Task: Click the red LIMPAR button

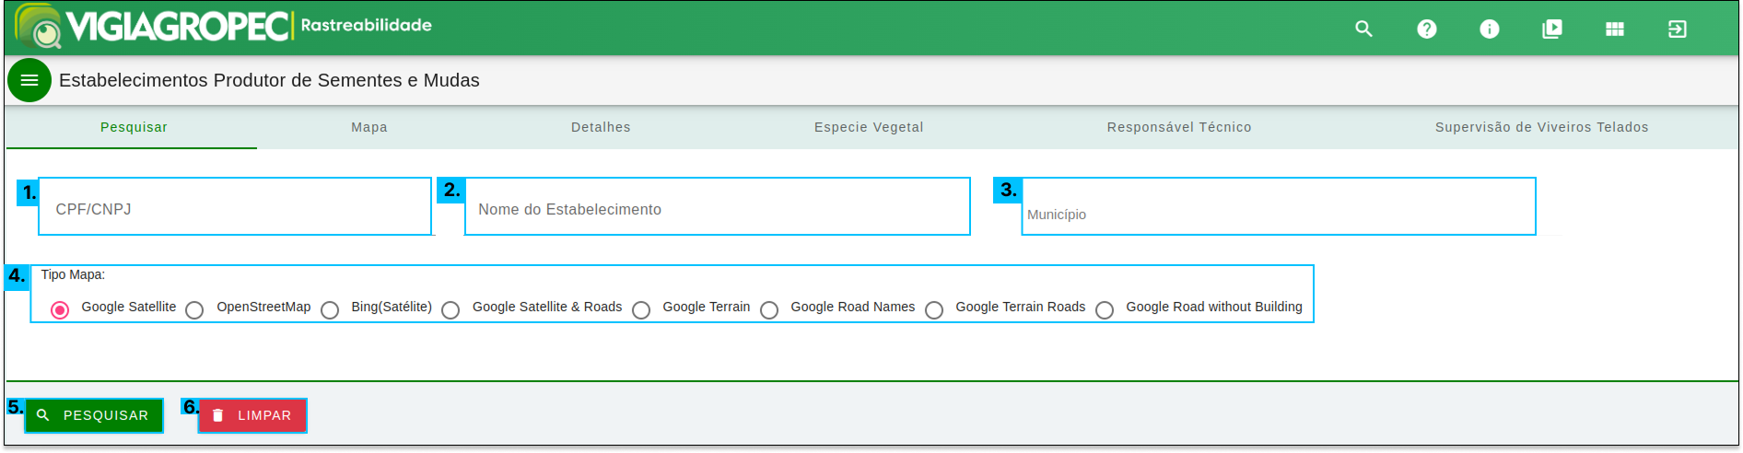Action: point(252,415)
